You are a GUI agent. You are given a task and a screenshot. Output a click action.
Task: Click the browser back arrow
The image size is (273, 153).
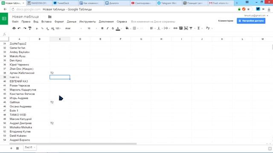point(5,9)
